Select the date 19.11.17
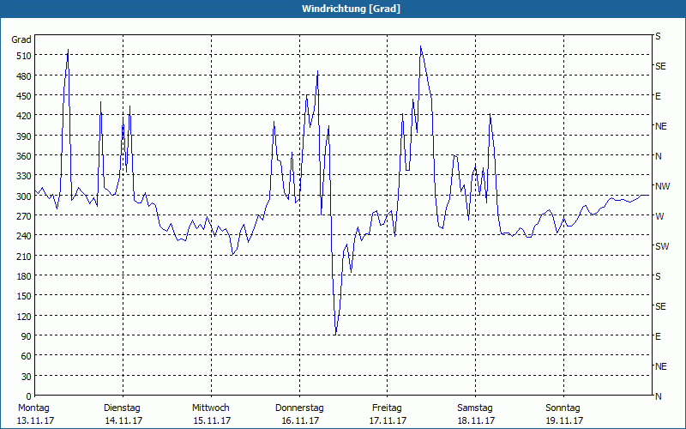Image resolution: width=686 pixels, height=429 pixels. [564, 420]
